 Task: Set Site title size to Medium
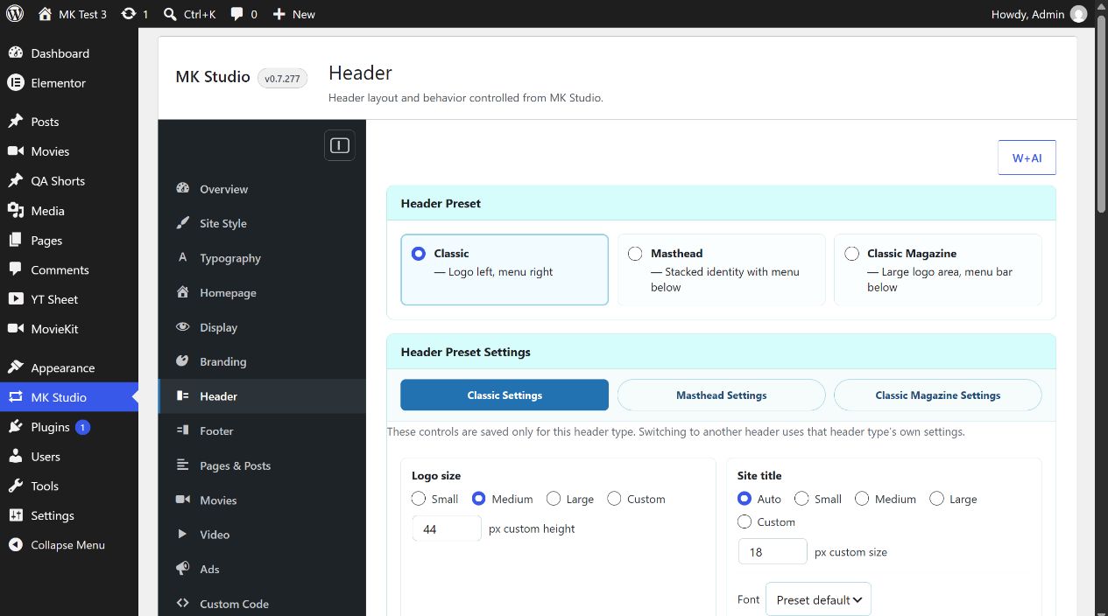(862, 499)
